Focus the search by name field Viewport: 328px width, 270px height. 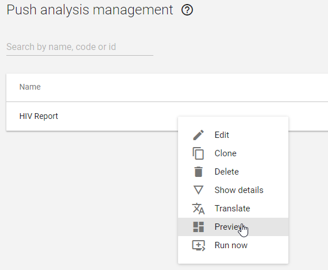pos(80,47)
